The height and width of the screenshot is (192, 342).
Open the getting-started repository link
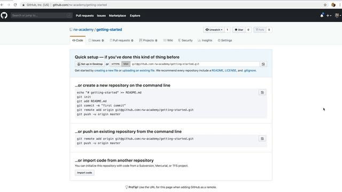pos(109,30)
